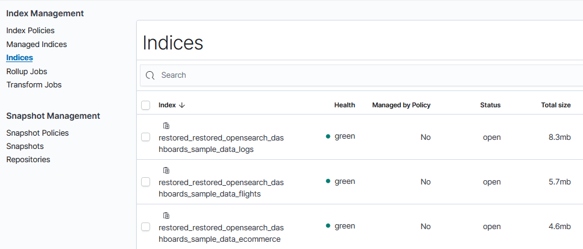Click the Index column sort arrow
583x249 pixels.
[x=182, y=105]
